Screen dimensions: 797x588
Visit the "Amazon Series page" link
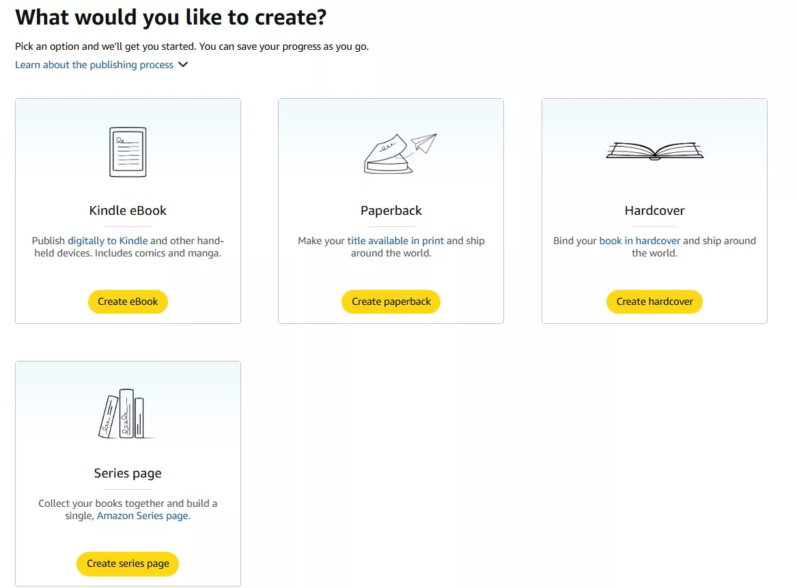pyautogui.click(x=142, y=515)
